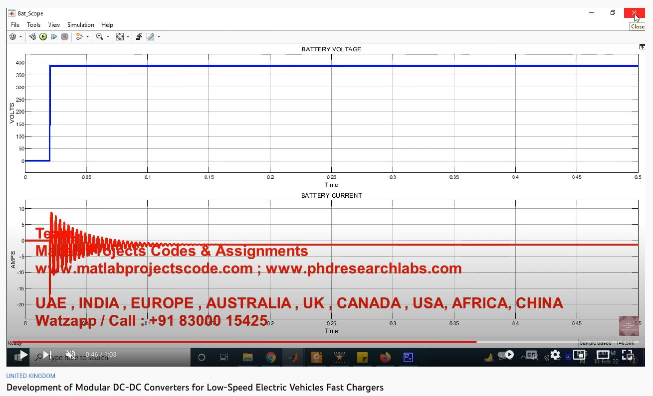Image resolution: width=653 pixels, height=396 pixels.
Task: Enter fullscreen mode in video player
Action: point(627,355)
